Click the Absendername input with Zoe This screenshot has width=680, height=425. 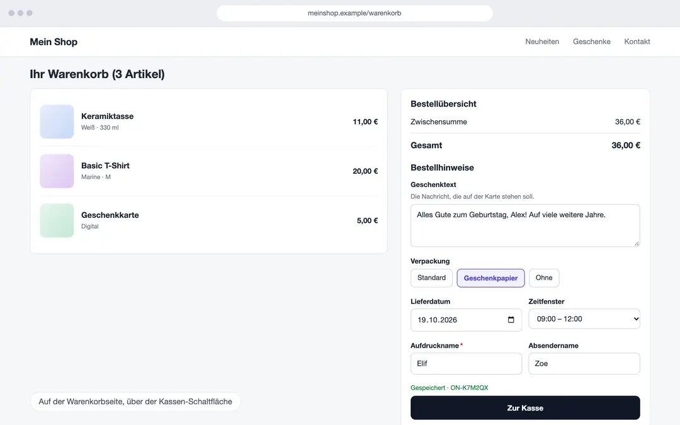pyautogui.click(x=584, y=363)
